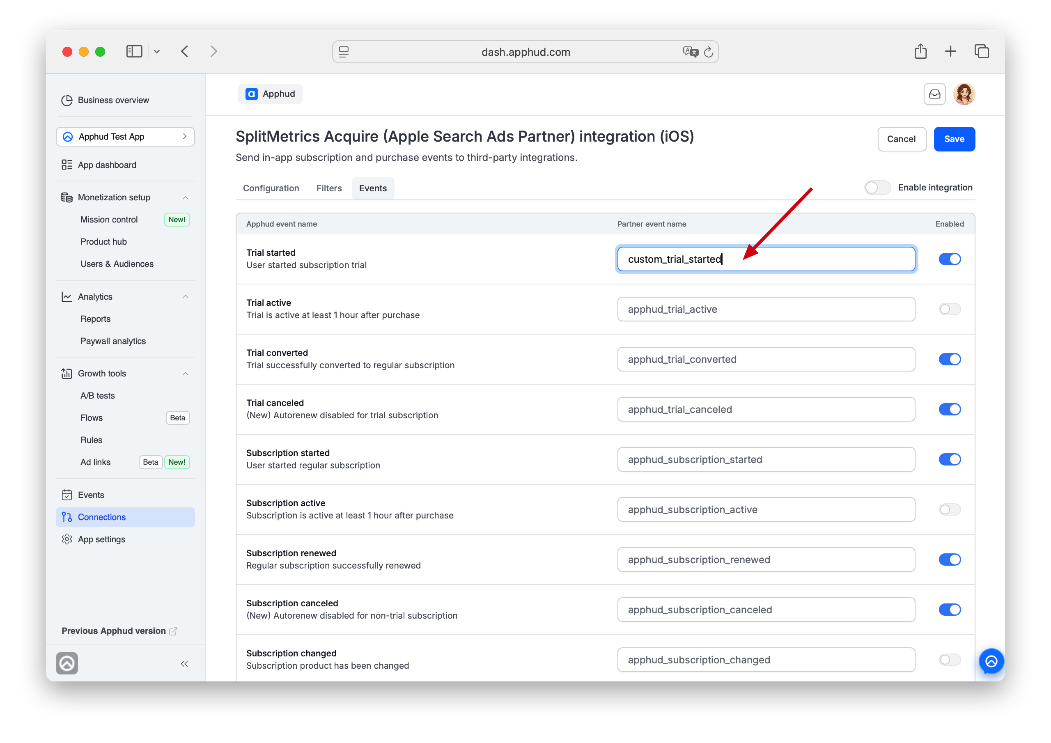Screen dimensions: 1051x743
Task: Switch to the Configuration tab
Action: pos(271,188)
